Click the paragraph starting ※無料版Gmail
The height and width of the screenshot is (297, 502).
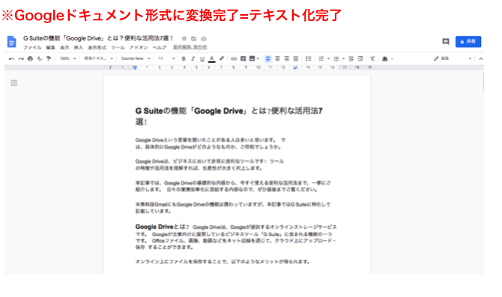click(233, 207)
